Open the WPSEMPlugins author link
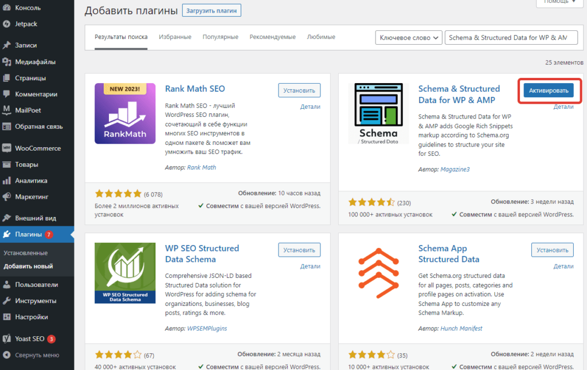587x370 pixels. [x=207, y=328]
